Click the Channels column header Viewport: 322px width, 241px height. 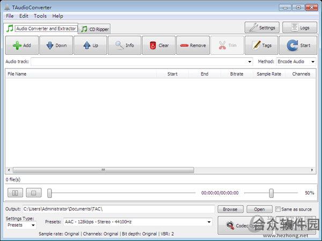pos(301,74)
